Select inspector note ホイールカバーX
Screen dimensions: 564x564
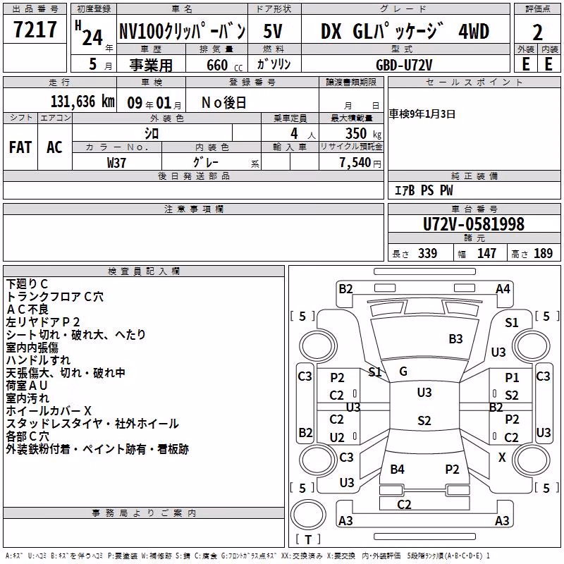[49, 411]
